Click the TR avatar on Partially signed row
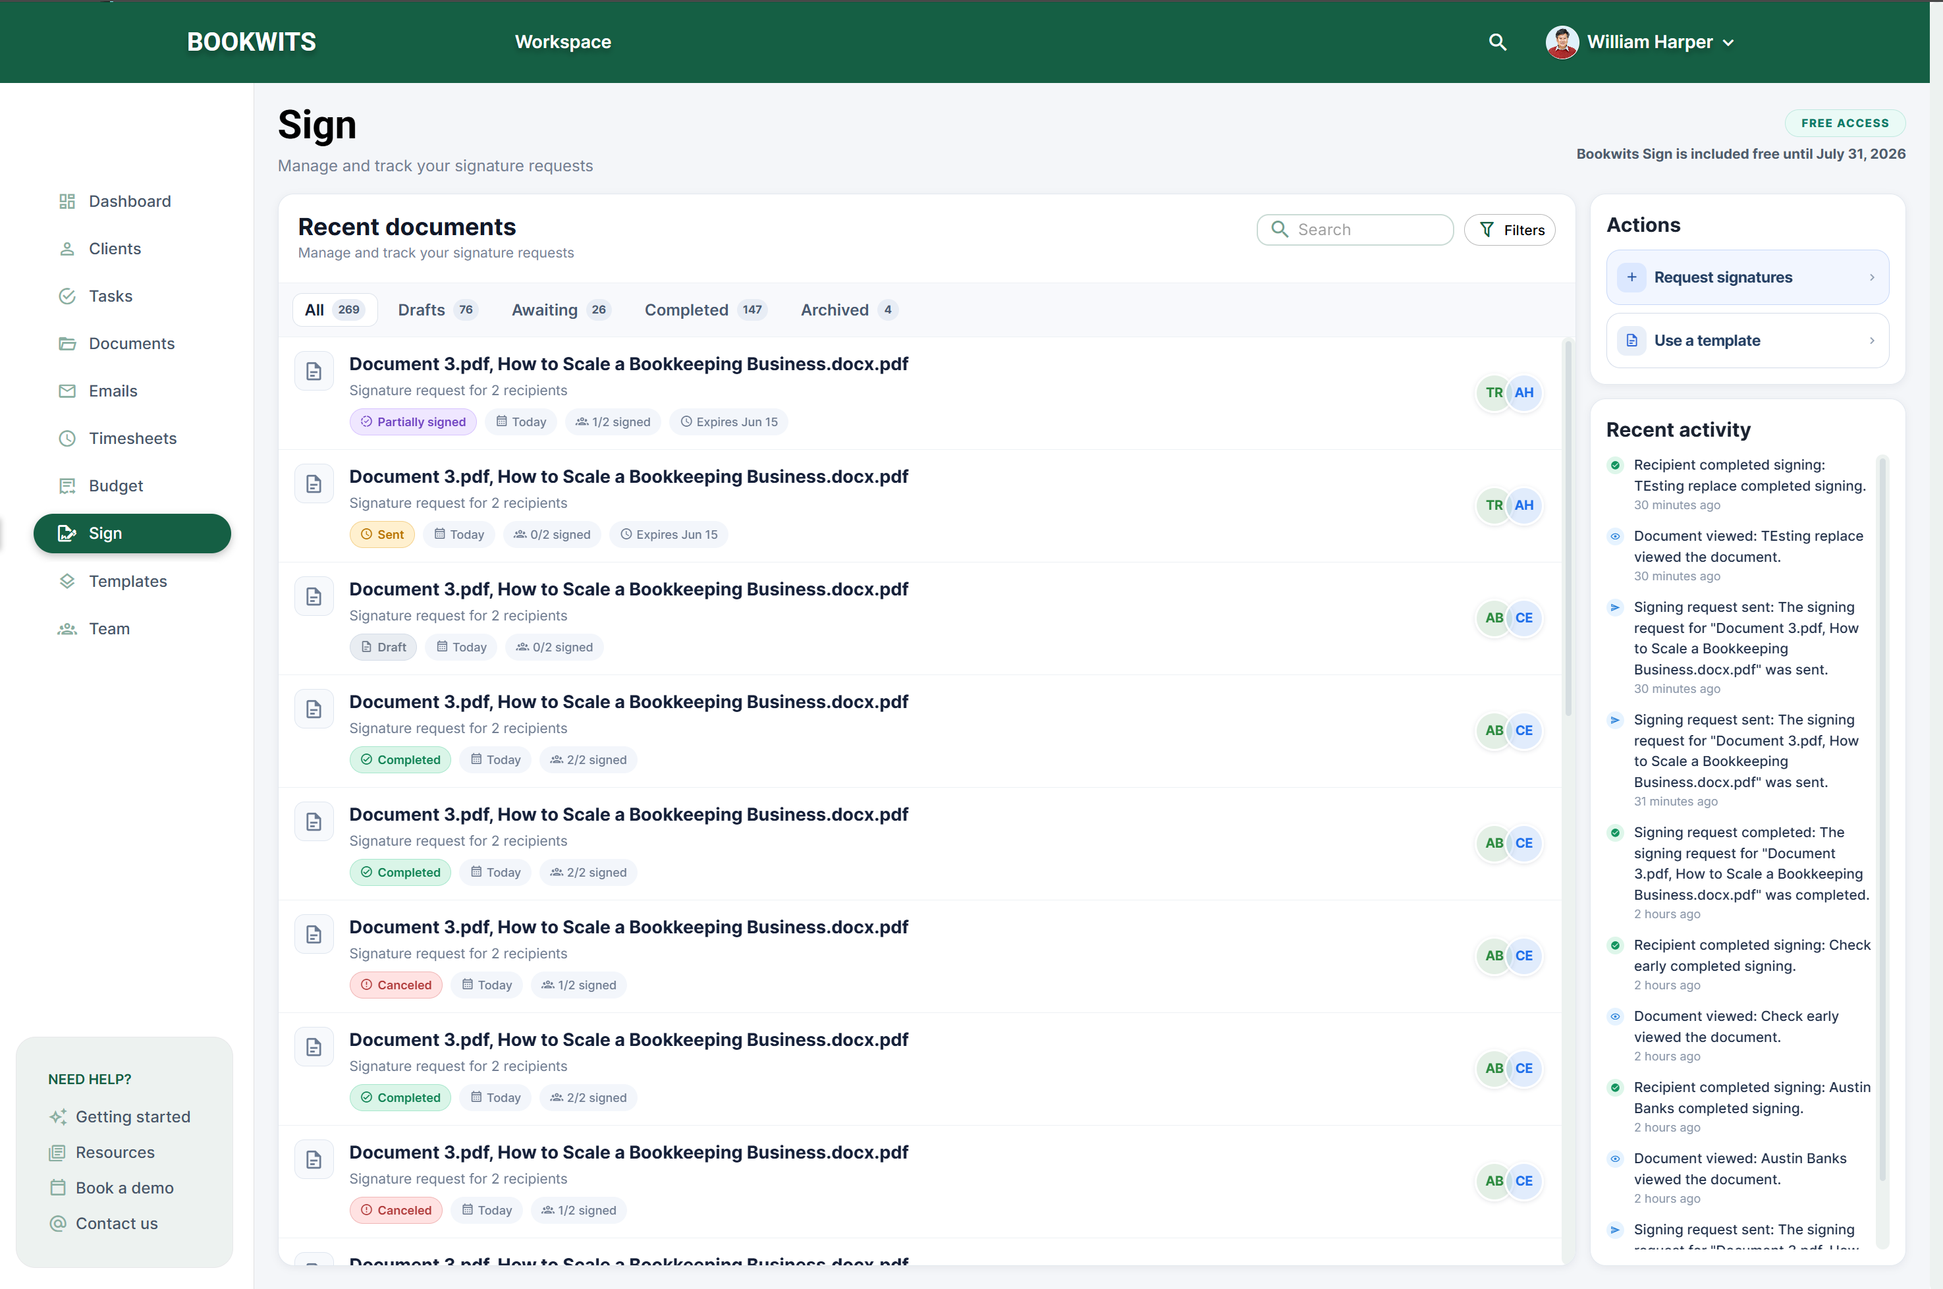 click(x=1493, y=393)
